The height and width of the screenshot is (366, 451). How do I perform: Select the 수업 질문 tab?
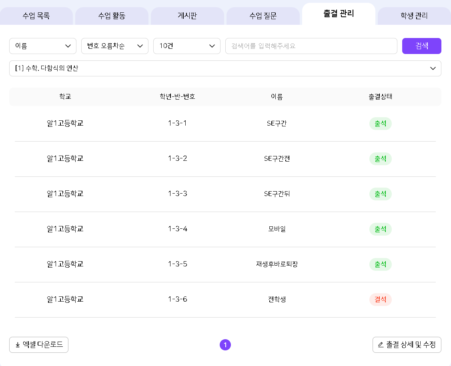[x=263, y=16]
